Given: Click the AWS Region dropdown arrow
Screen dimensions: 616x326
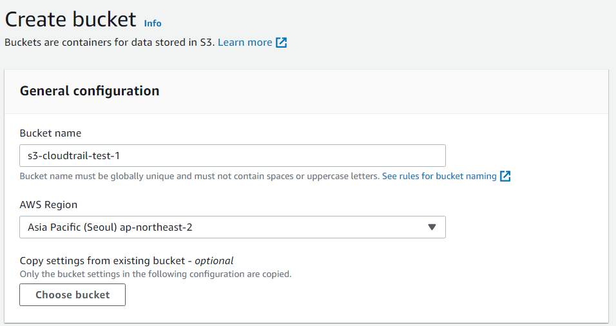Looking at the screenshot, I should [x=432, y=227].
